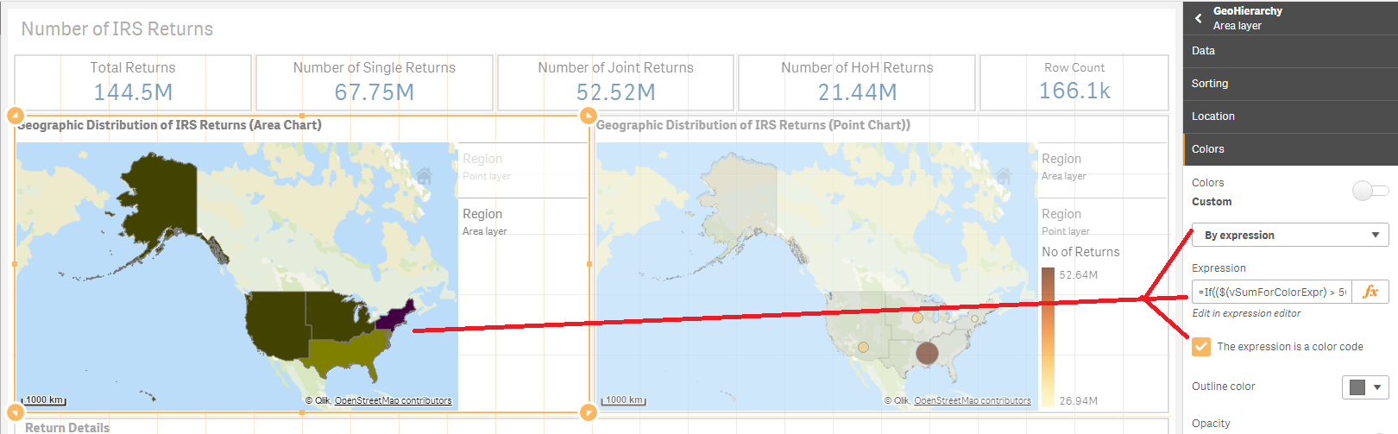Click OpenStreetMap contributors link on Area Chart
The image size is (1398, 434).
(x=393, y=400)
